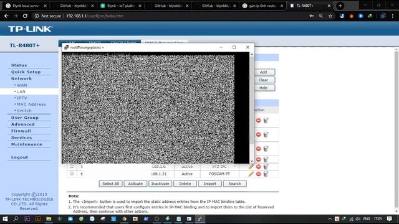Click the browser page scrollbar down arrow

(x=397, y=212)
